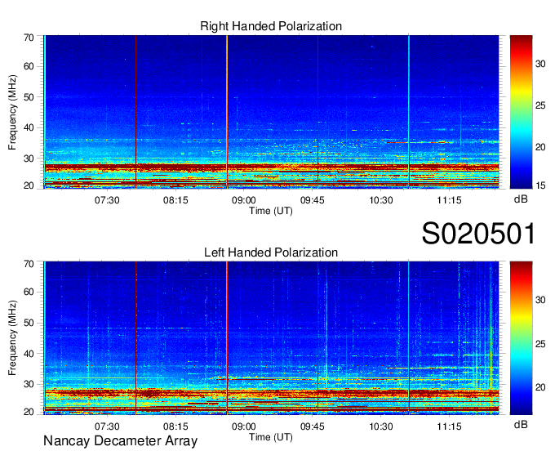Click the 20 MHz tick of Left Handed plot
The image size is (555, 451).
point(29,412)
